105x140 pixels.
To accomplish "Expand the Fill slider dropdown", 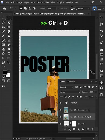I will tap(96, 97).
